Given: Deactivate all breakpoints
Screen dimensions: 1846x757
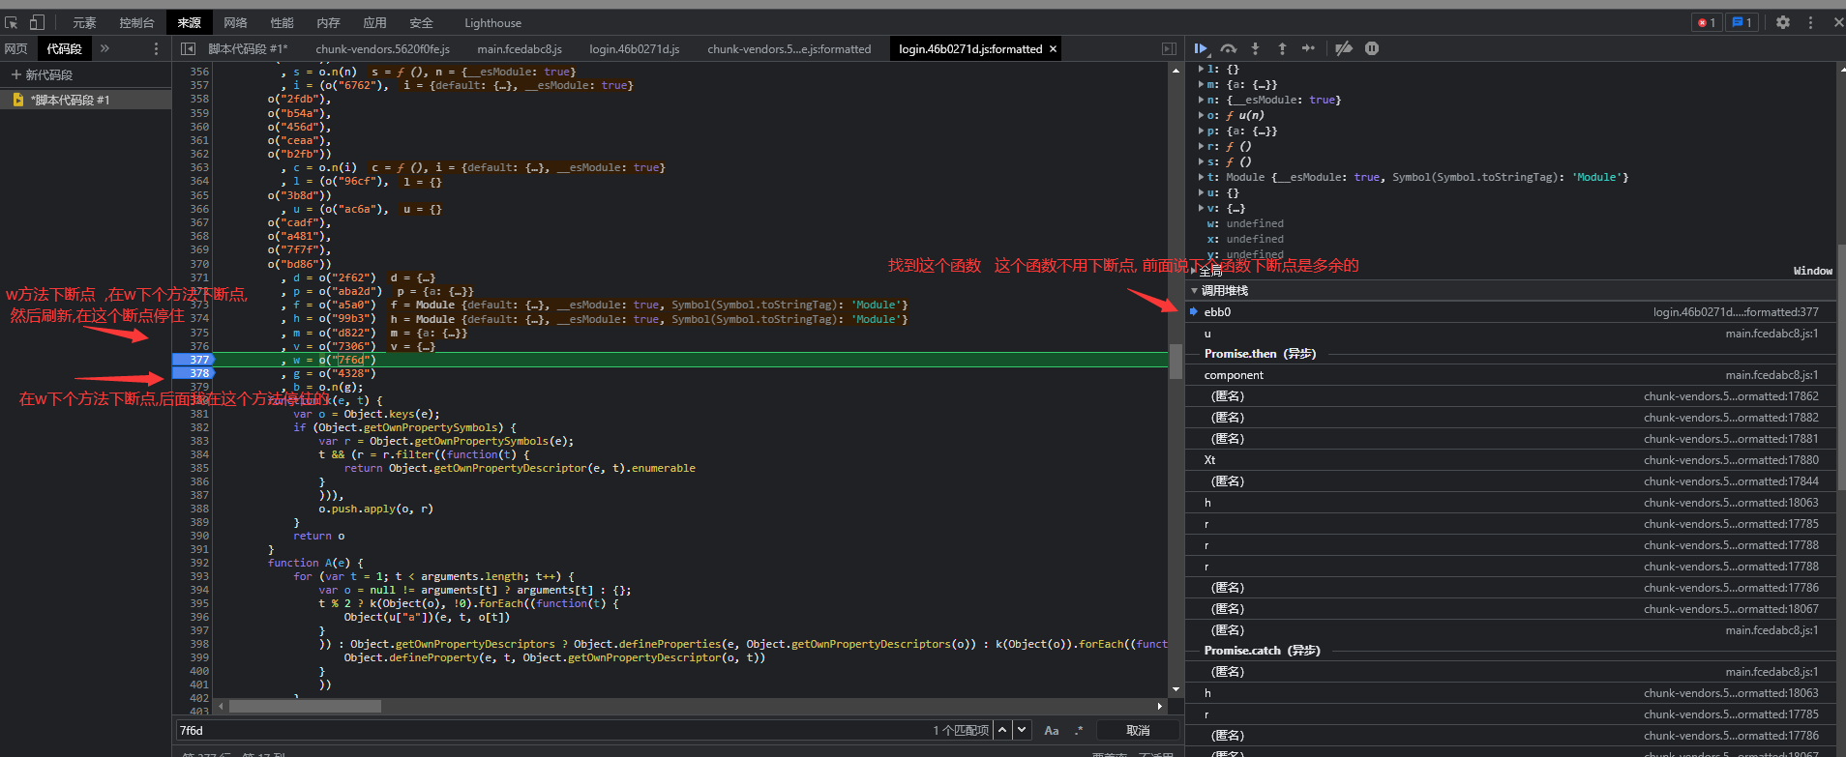Looking at the screenshot, I should [x=1344, y=48].
